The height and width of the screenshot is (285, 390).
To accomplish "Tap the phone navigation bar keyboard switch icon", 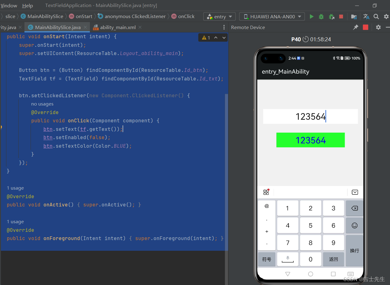I will pyautogui.click(x=351, y=274).
